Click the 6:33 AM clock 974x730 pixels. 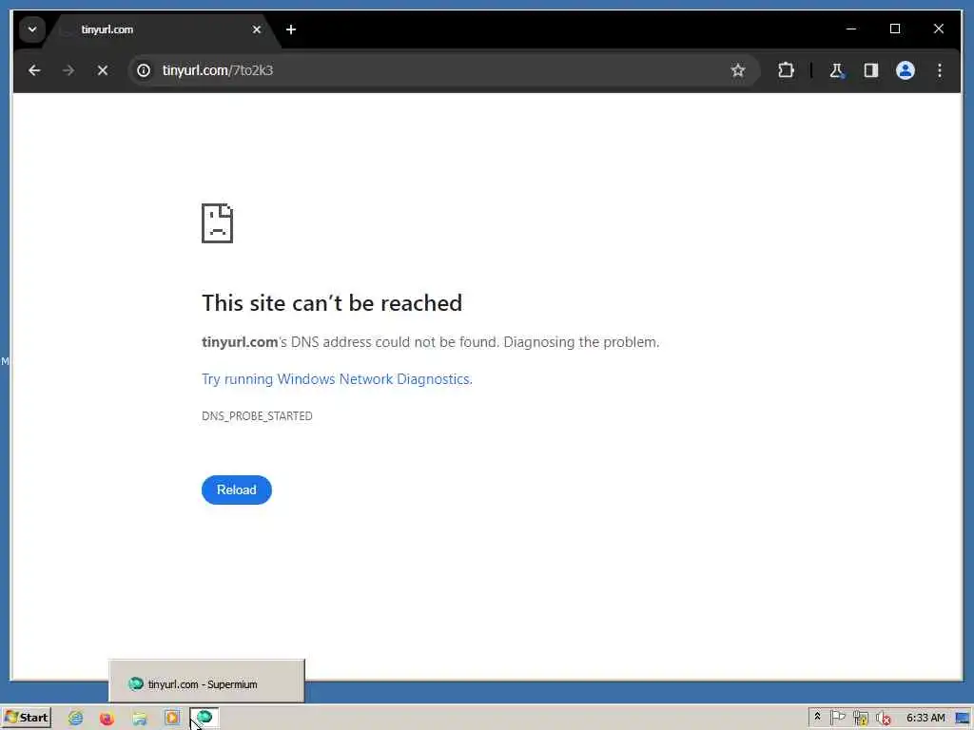(x=925, y=718)
